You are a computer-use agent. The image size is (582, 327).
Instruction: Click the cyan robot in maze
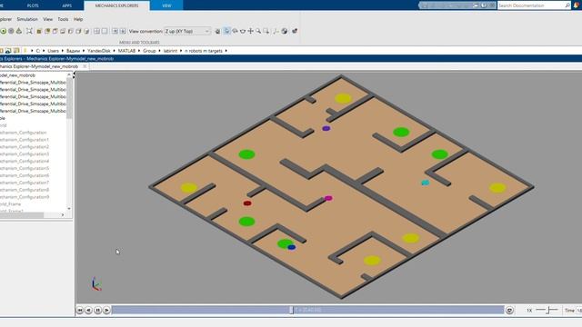tap(425, 183)
